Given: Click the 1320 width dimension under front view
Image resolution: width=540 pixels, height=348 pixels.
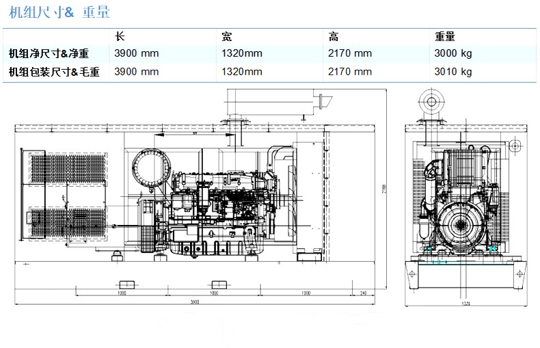Looking at the screenshot, I should point(465,303).
